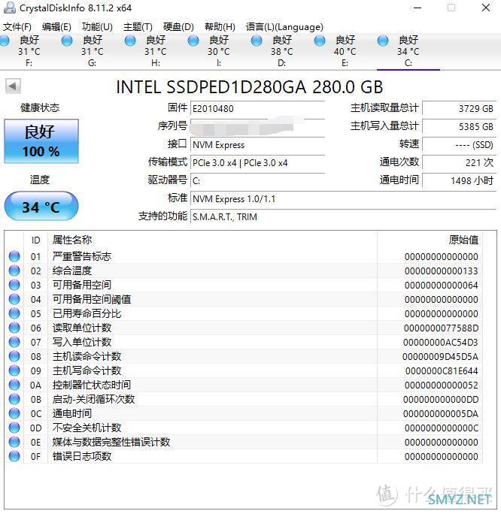Select the C: drive tab
This screenshot has width=501, height=514.
[x=408, y=51]
